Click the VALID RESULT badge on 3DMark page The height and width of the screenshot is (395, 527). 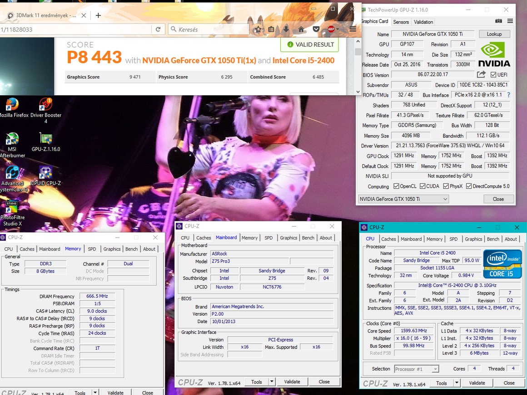(309, 44)
